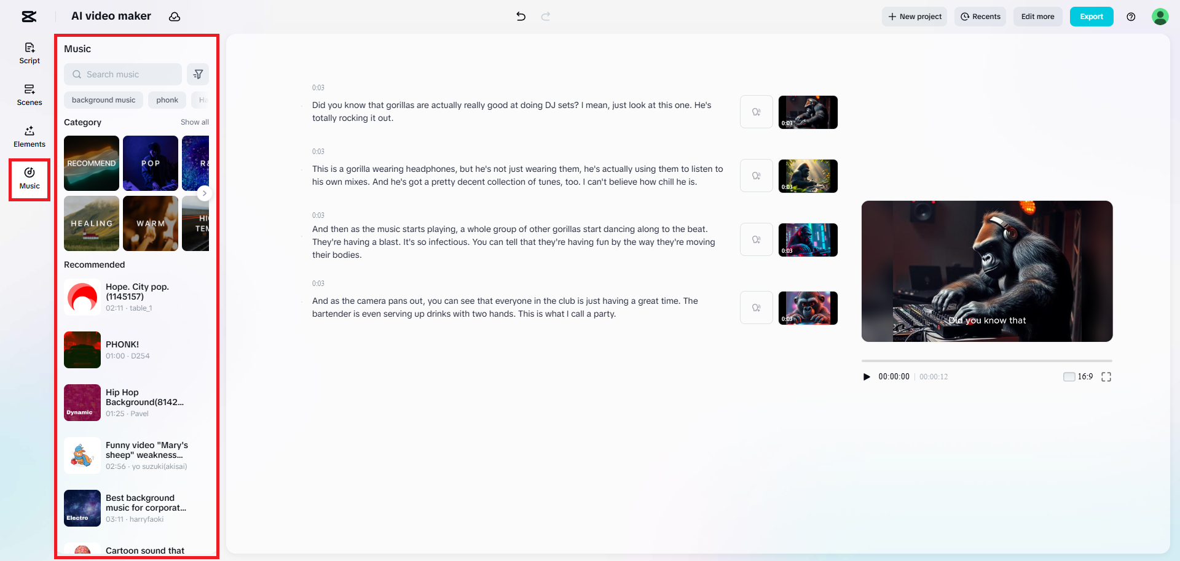Click the 'And as the camera pans out' text
The width and height of the screenshot is (1180, 561).
pyautogui.click(x=505, y=308)
